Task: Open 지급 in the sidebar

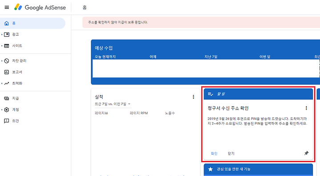Action: tap(16, 98)
